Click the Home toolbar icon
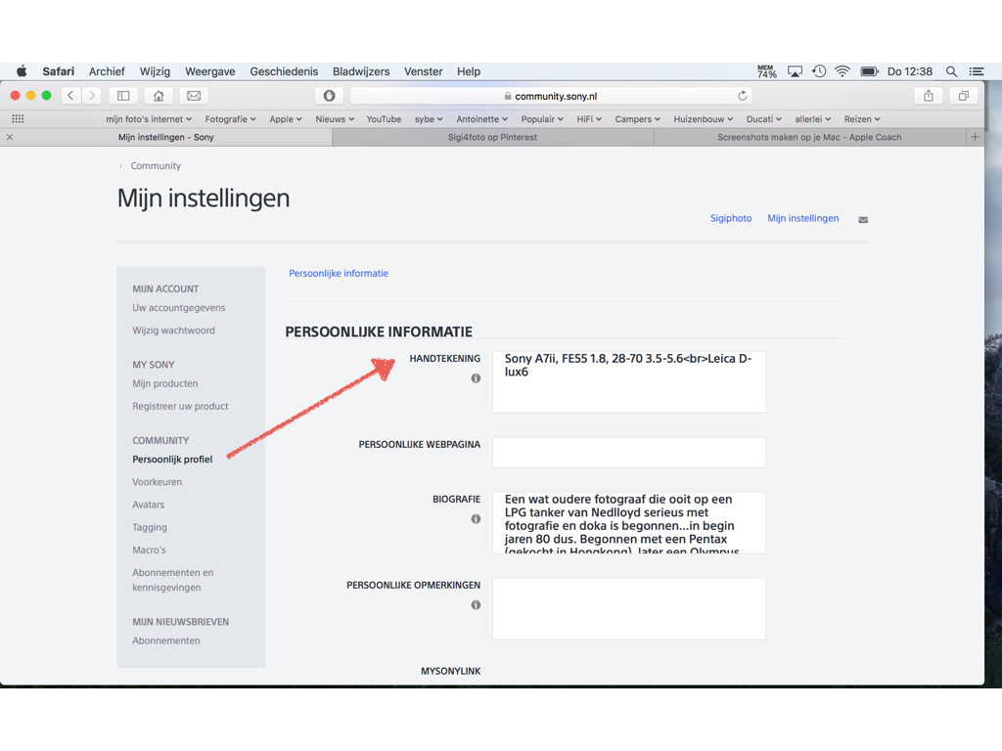Image resolution: width=1002 pixels, height=751 pixels. click(159, 96)
